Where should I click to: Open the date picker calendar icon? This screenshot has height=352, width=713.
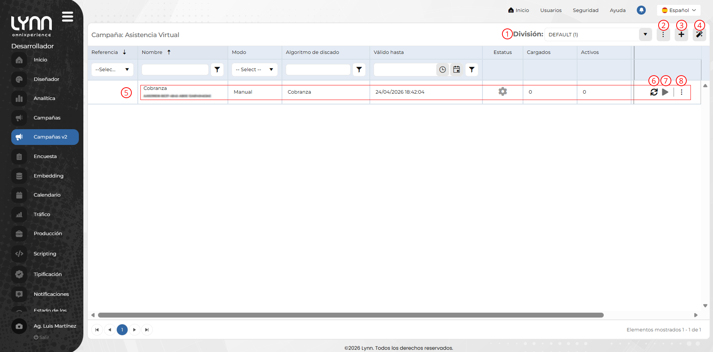coord(457,70)
